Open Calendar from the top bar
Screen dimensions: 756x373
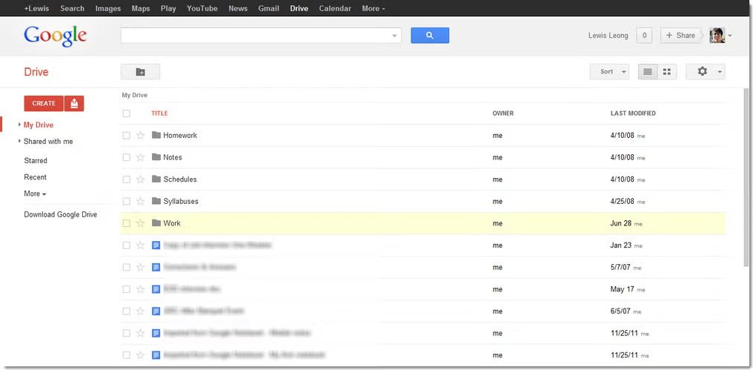point(335,8)
